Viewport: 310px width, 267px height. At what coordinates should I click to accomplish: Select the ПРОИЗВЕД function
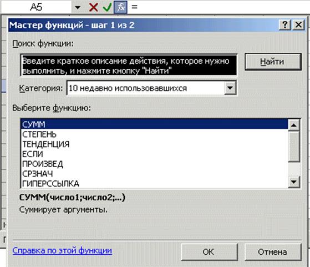coord(154,164)
